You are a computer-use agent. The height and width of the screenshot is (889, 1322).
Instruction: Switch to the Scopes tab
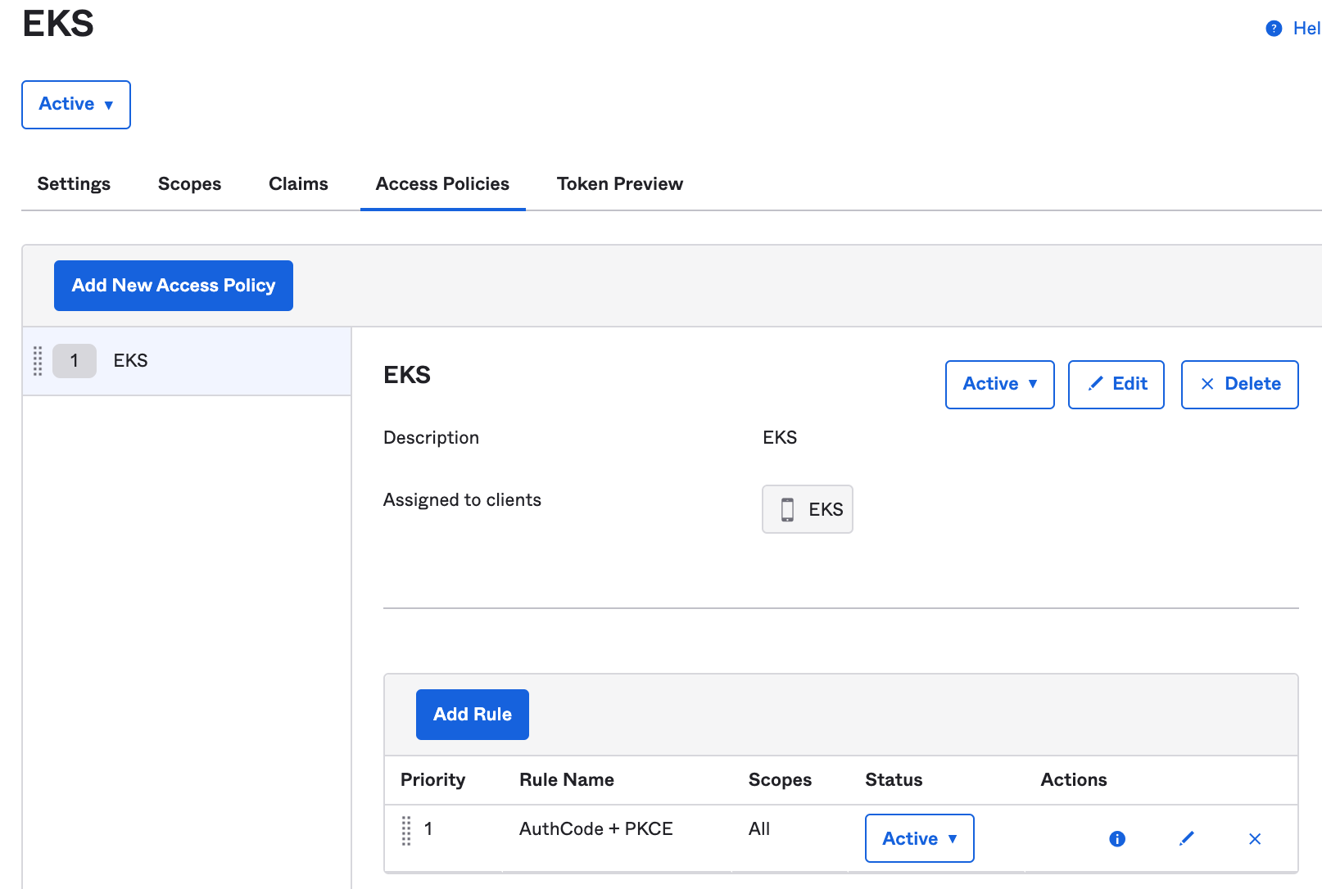tap(189, 184)
